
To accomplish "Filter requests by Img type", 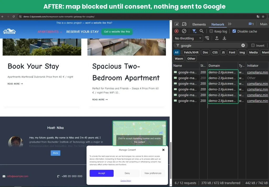I will 242,52.
